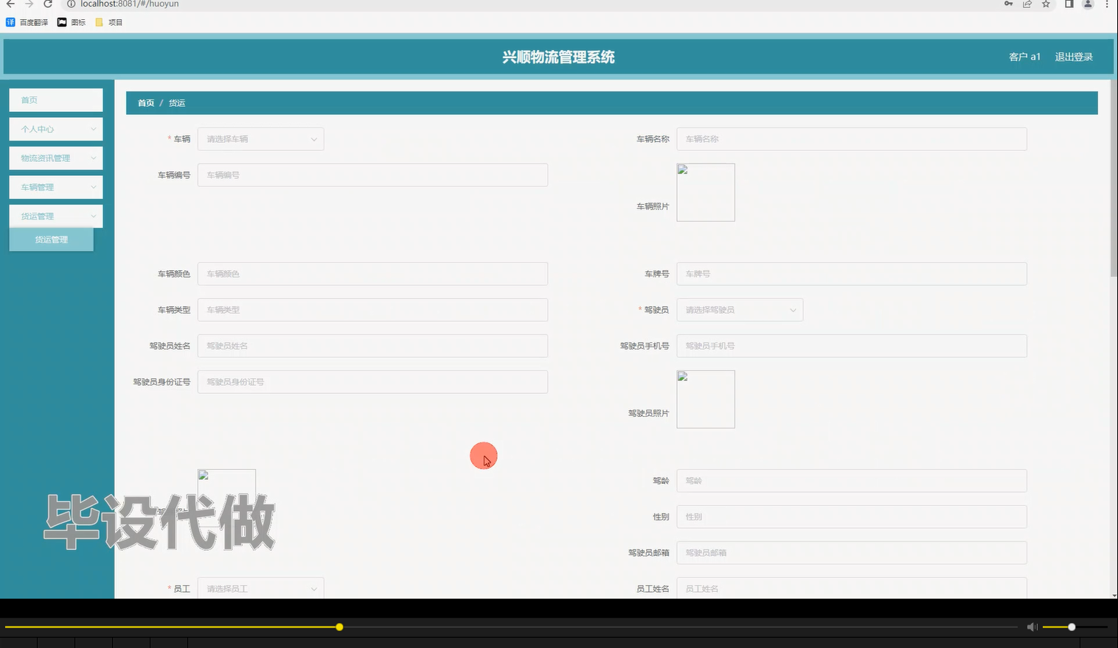Click 退出登录 to log out

point(1074,57)
